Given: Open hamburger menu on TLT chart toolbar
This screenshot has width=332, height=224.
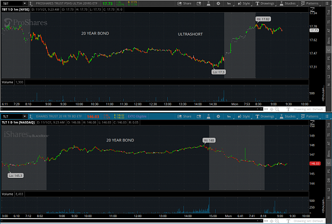Looking at the screenshot, I should click(x=327, y=117).
